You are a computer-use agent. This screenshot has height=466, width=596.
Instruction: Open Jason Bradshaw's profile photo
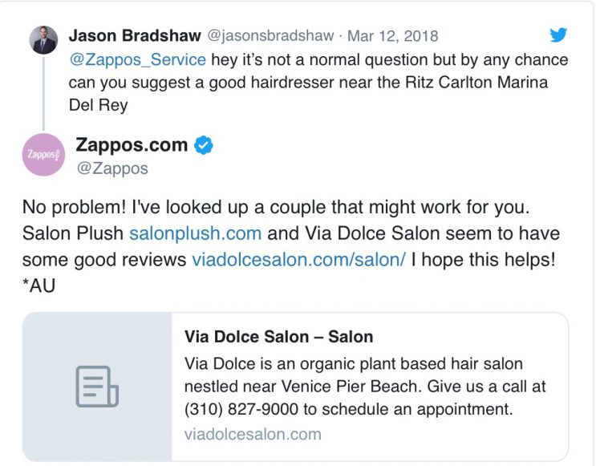(43, 40)
